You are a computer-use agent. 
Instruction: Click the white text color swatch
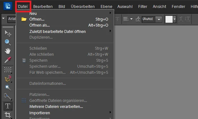tap(169, 19)
